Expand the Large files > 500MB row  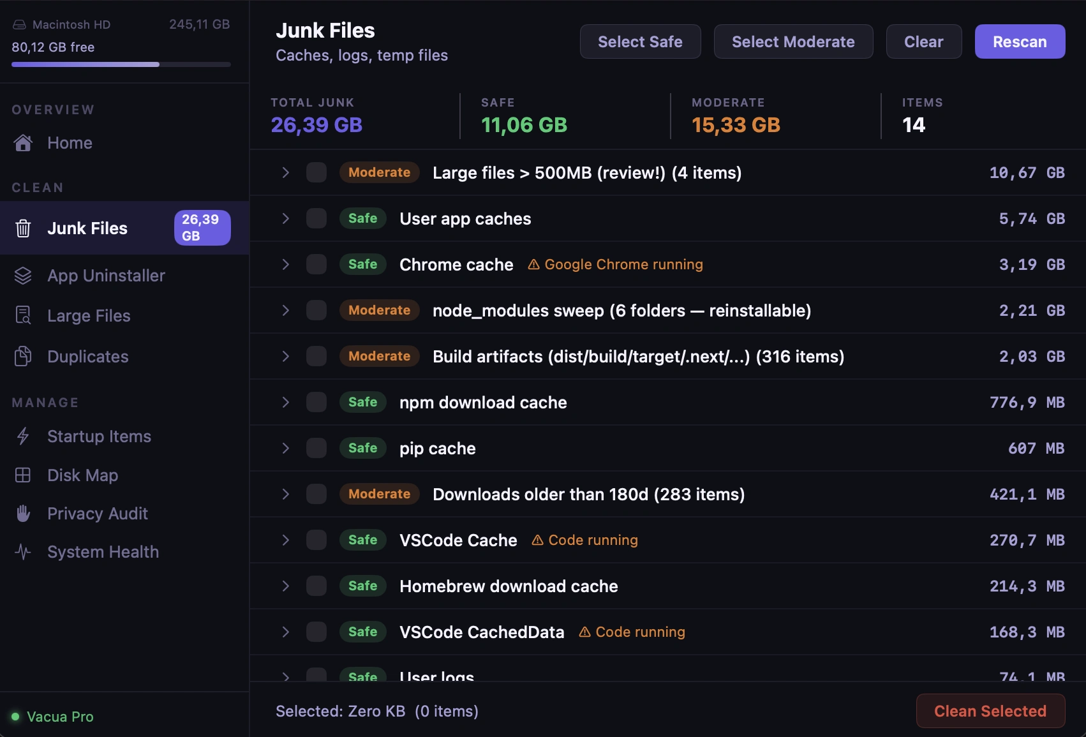coord(286,172)
